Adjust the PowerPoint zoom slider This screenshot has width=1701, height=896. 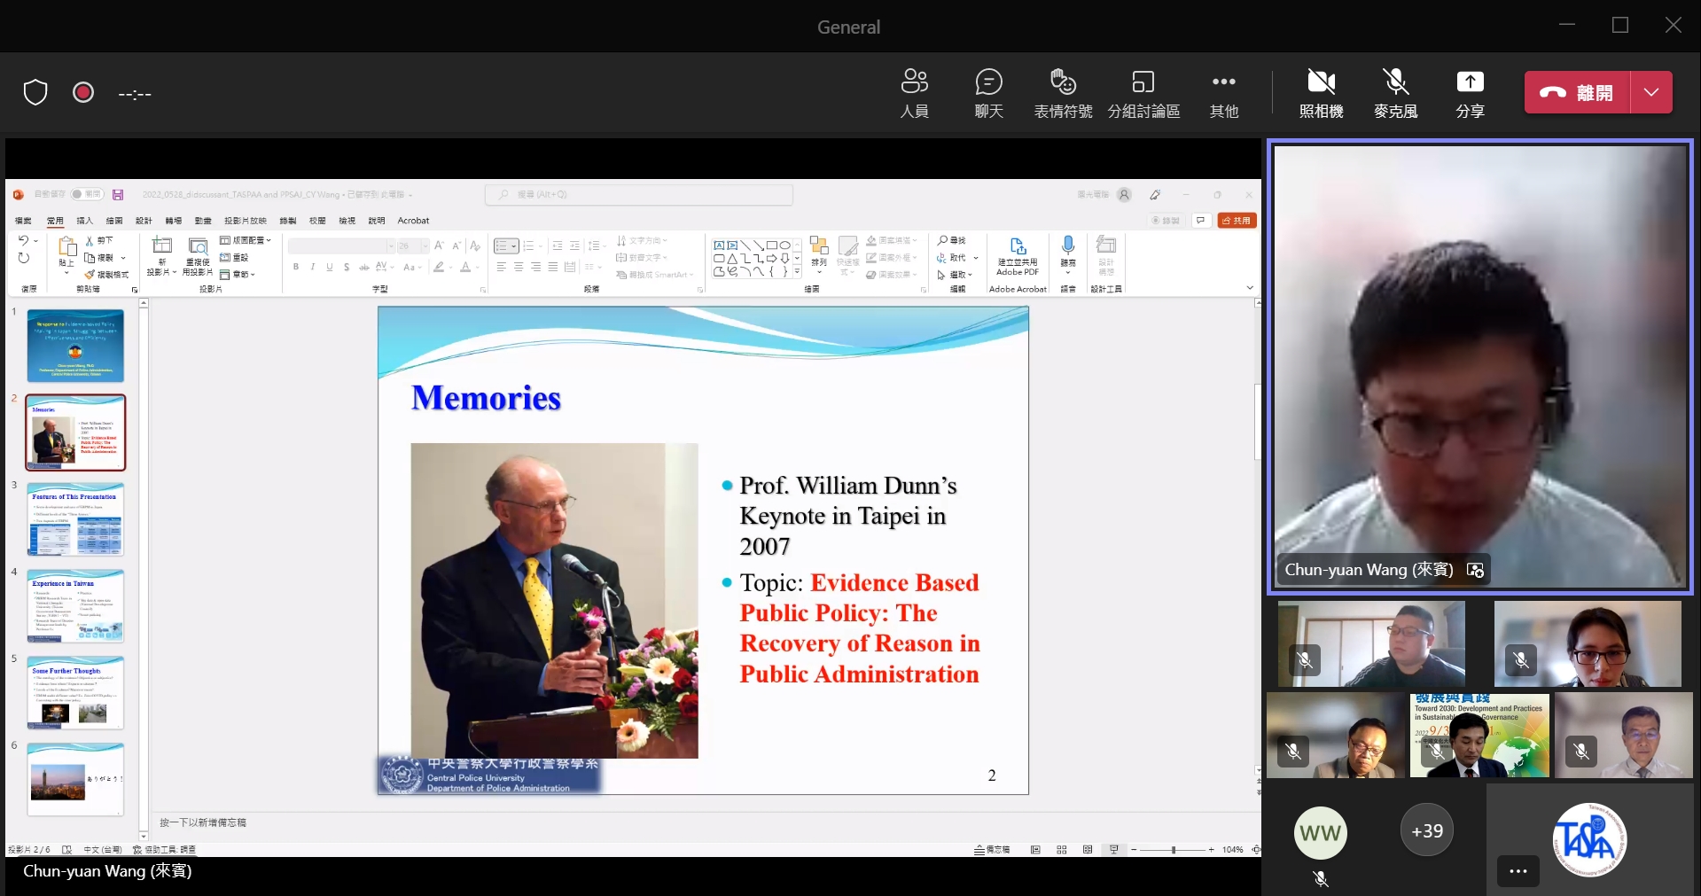1173,850
